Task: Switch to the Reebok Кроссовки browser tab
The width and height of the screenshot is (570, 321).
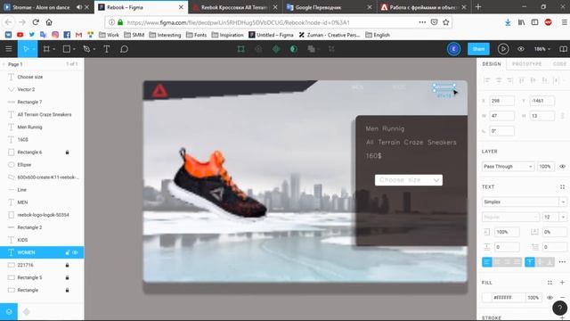Action: coord(234,7)
